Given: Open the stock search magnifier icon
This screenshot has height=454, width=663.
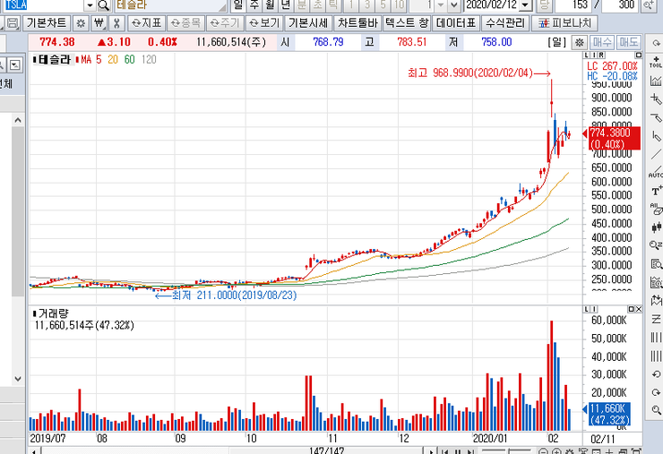Looking at the screenshot, I should (104, 5).
